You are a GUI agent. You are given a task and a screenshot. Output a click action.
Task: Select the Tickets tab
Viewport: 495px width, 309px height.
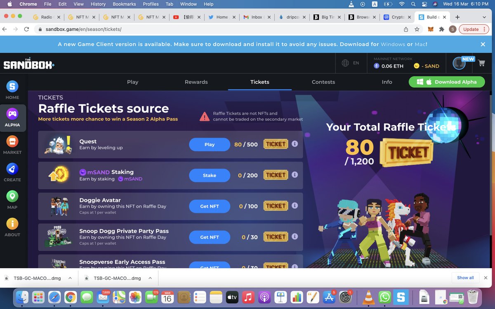click(260, 82)
